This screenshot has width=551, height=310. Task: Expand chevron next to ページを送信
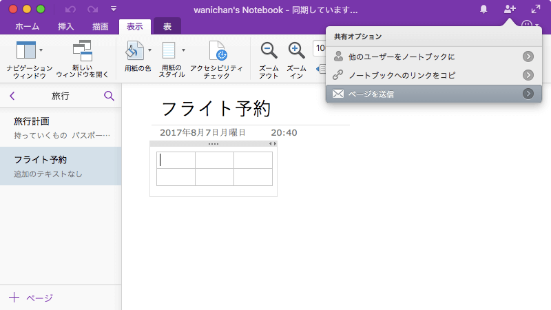click(x=528, y=94)
